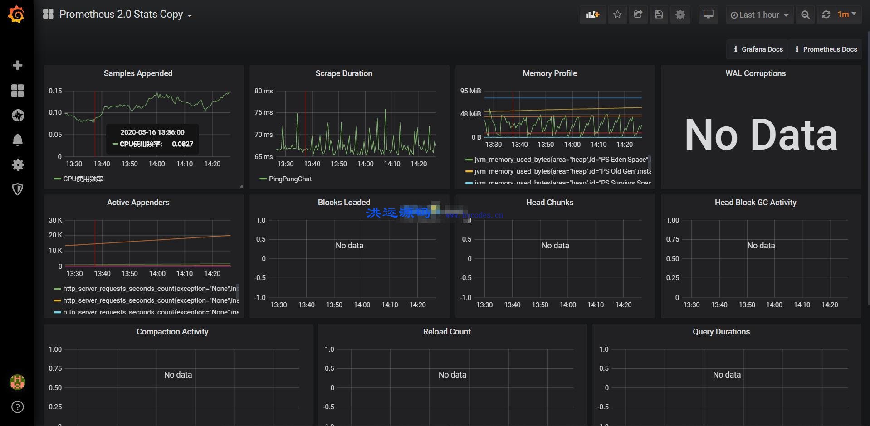Image resolution: width=870 pixels, height=426 pixels.
Task: Click the PS Old Gen legend color swatch
Action: (x=469, y=171)
